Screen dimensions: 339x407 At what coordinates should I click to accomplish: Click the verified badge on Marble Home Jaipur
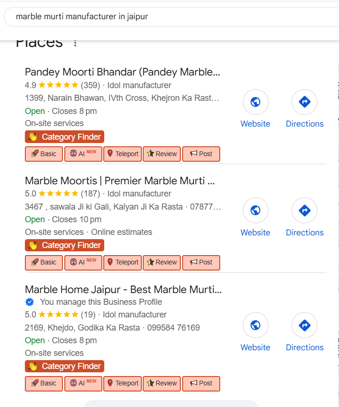coord(30,302)
